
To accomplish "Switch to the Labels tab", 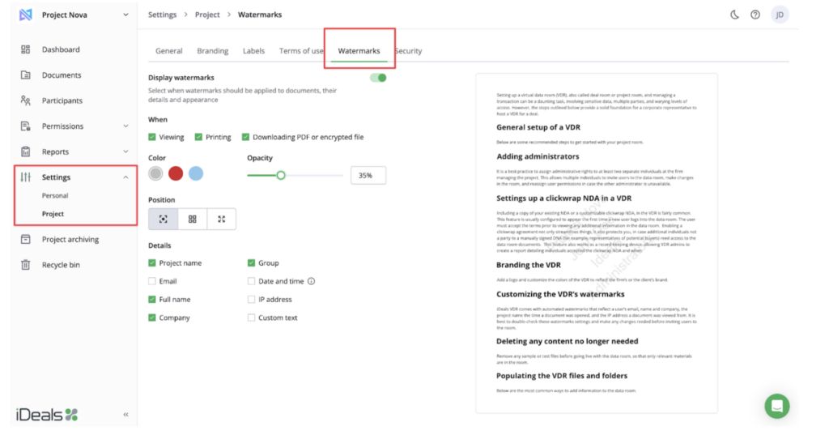I will tap(253, 51).
